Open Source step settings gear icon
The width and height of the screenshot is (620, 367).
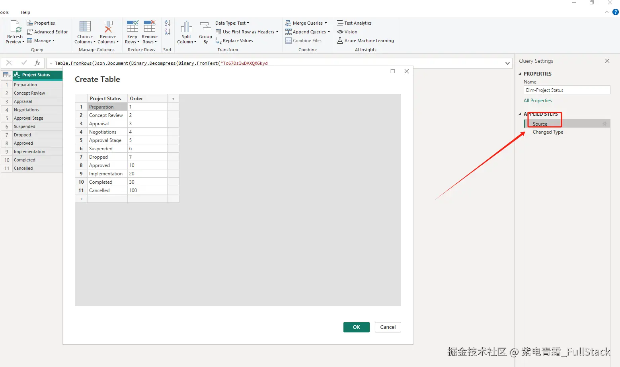[x=604, y=124]
